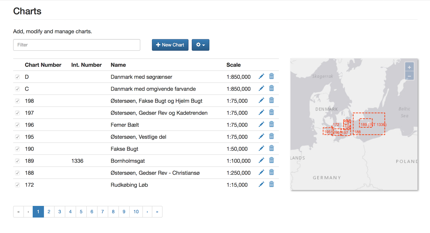Delete the Fakse Bugt chart 190
Image resolution: width=430 pixels, height=233 pixels.
(271, 148)
